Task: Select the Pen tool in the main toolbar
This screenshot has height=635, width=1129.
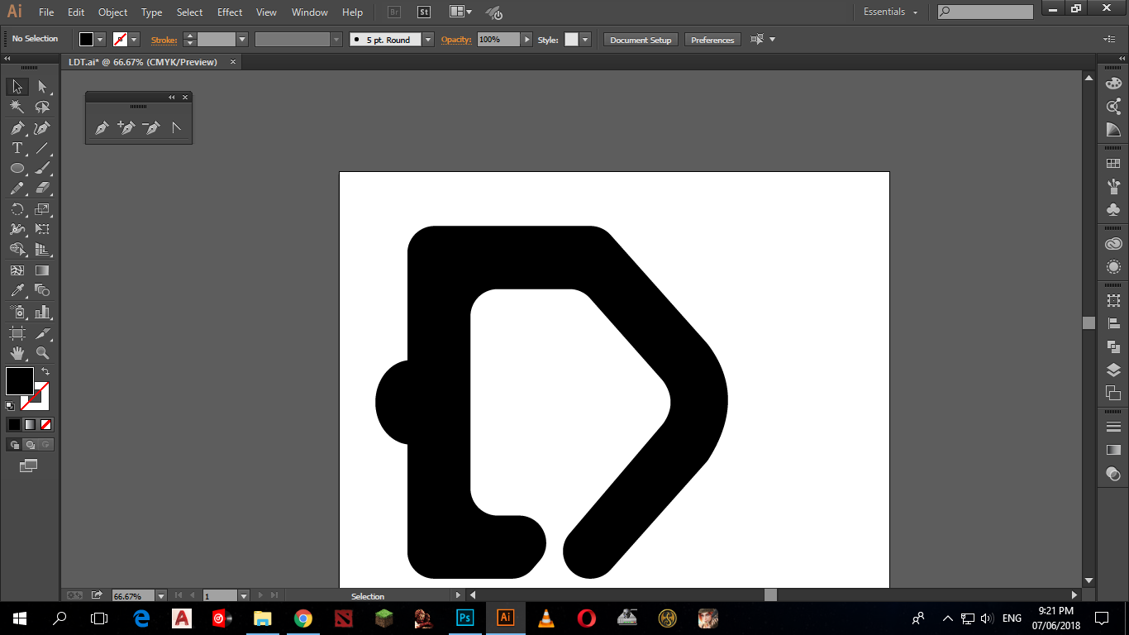Action: click(x=17, y=128)
